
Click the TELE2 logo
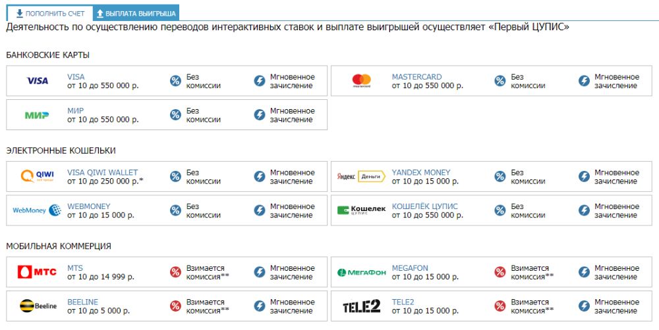(x=361, y=306)
